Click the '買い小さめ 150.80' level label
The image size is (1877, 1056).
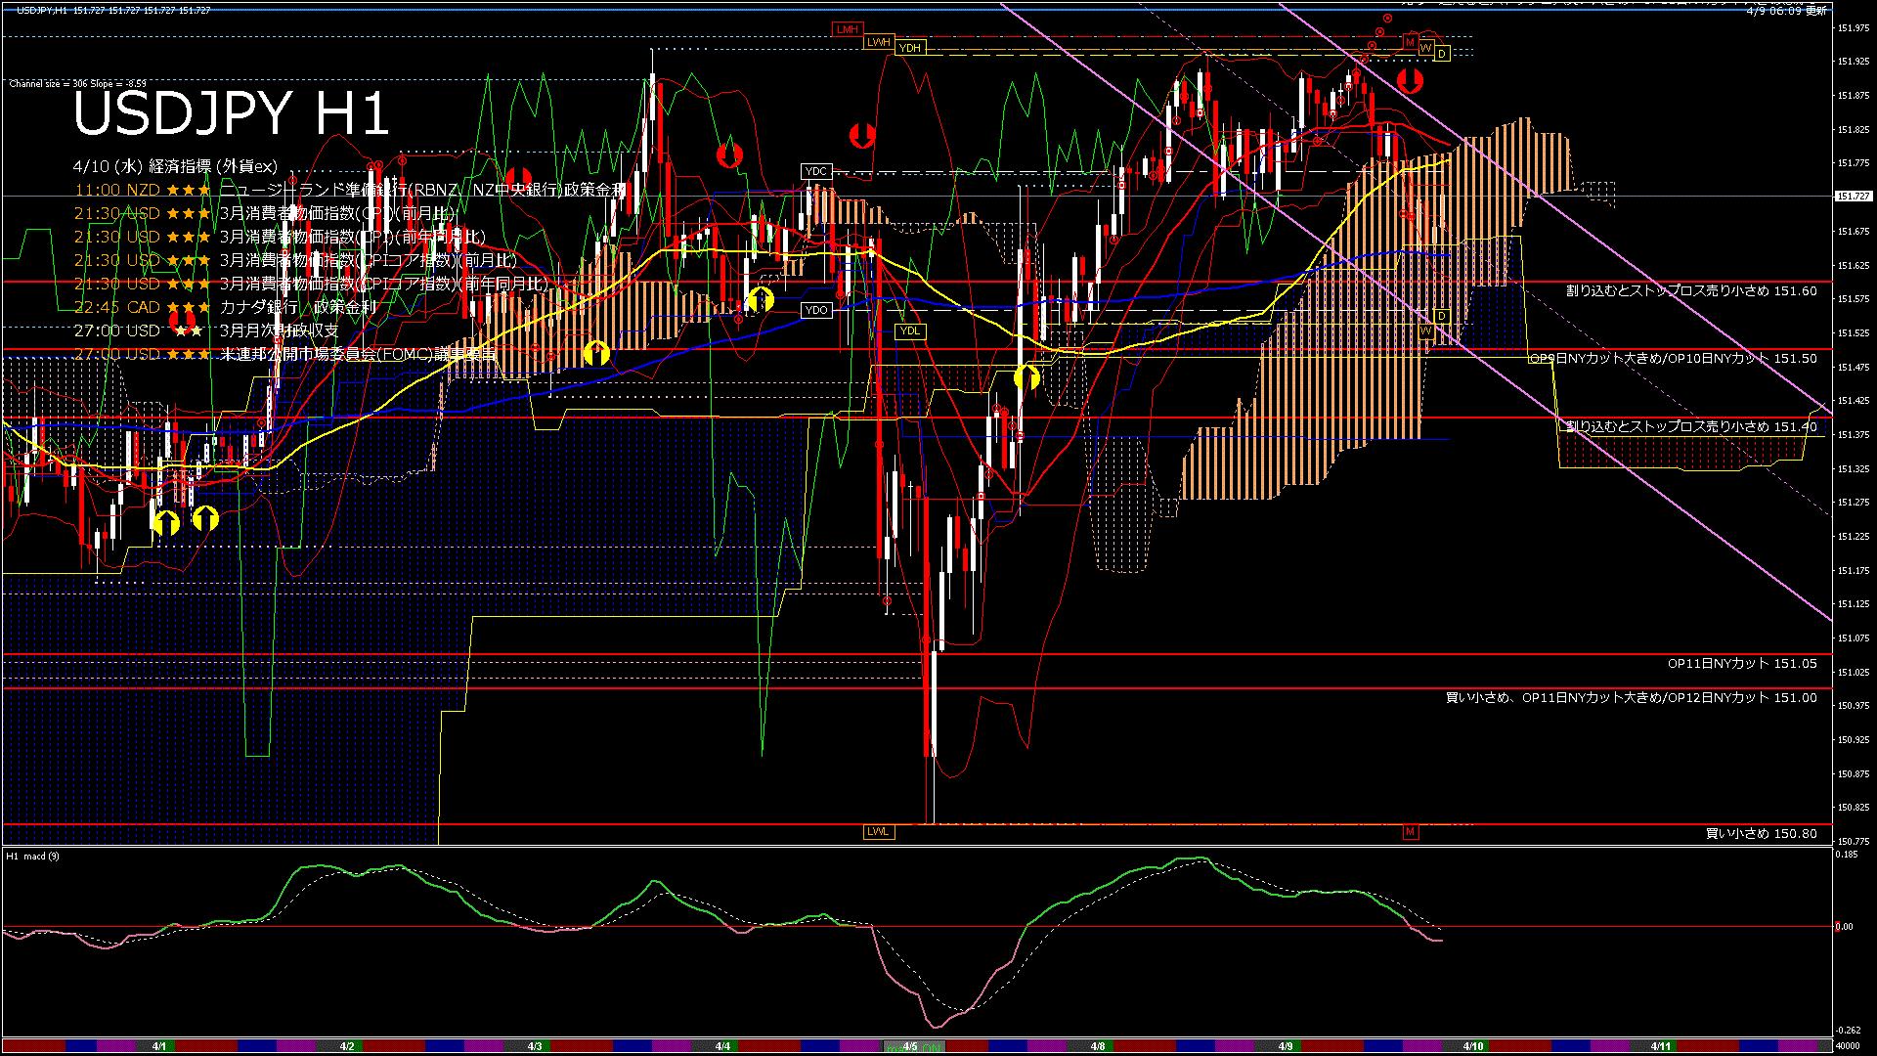(1762, 833)
